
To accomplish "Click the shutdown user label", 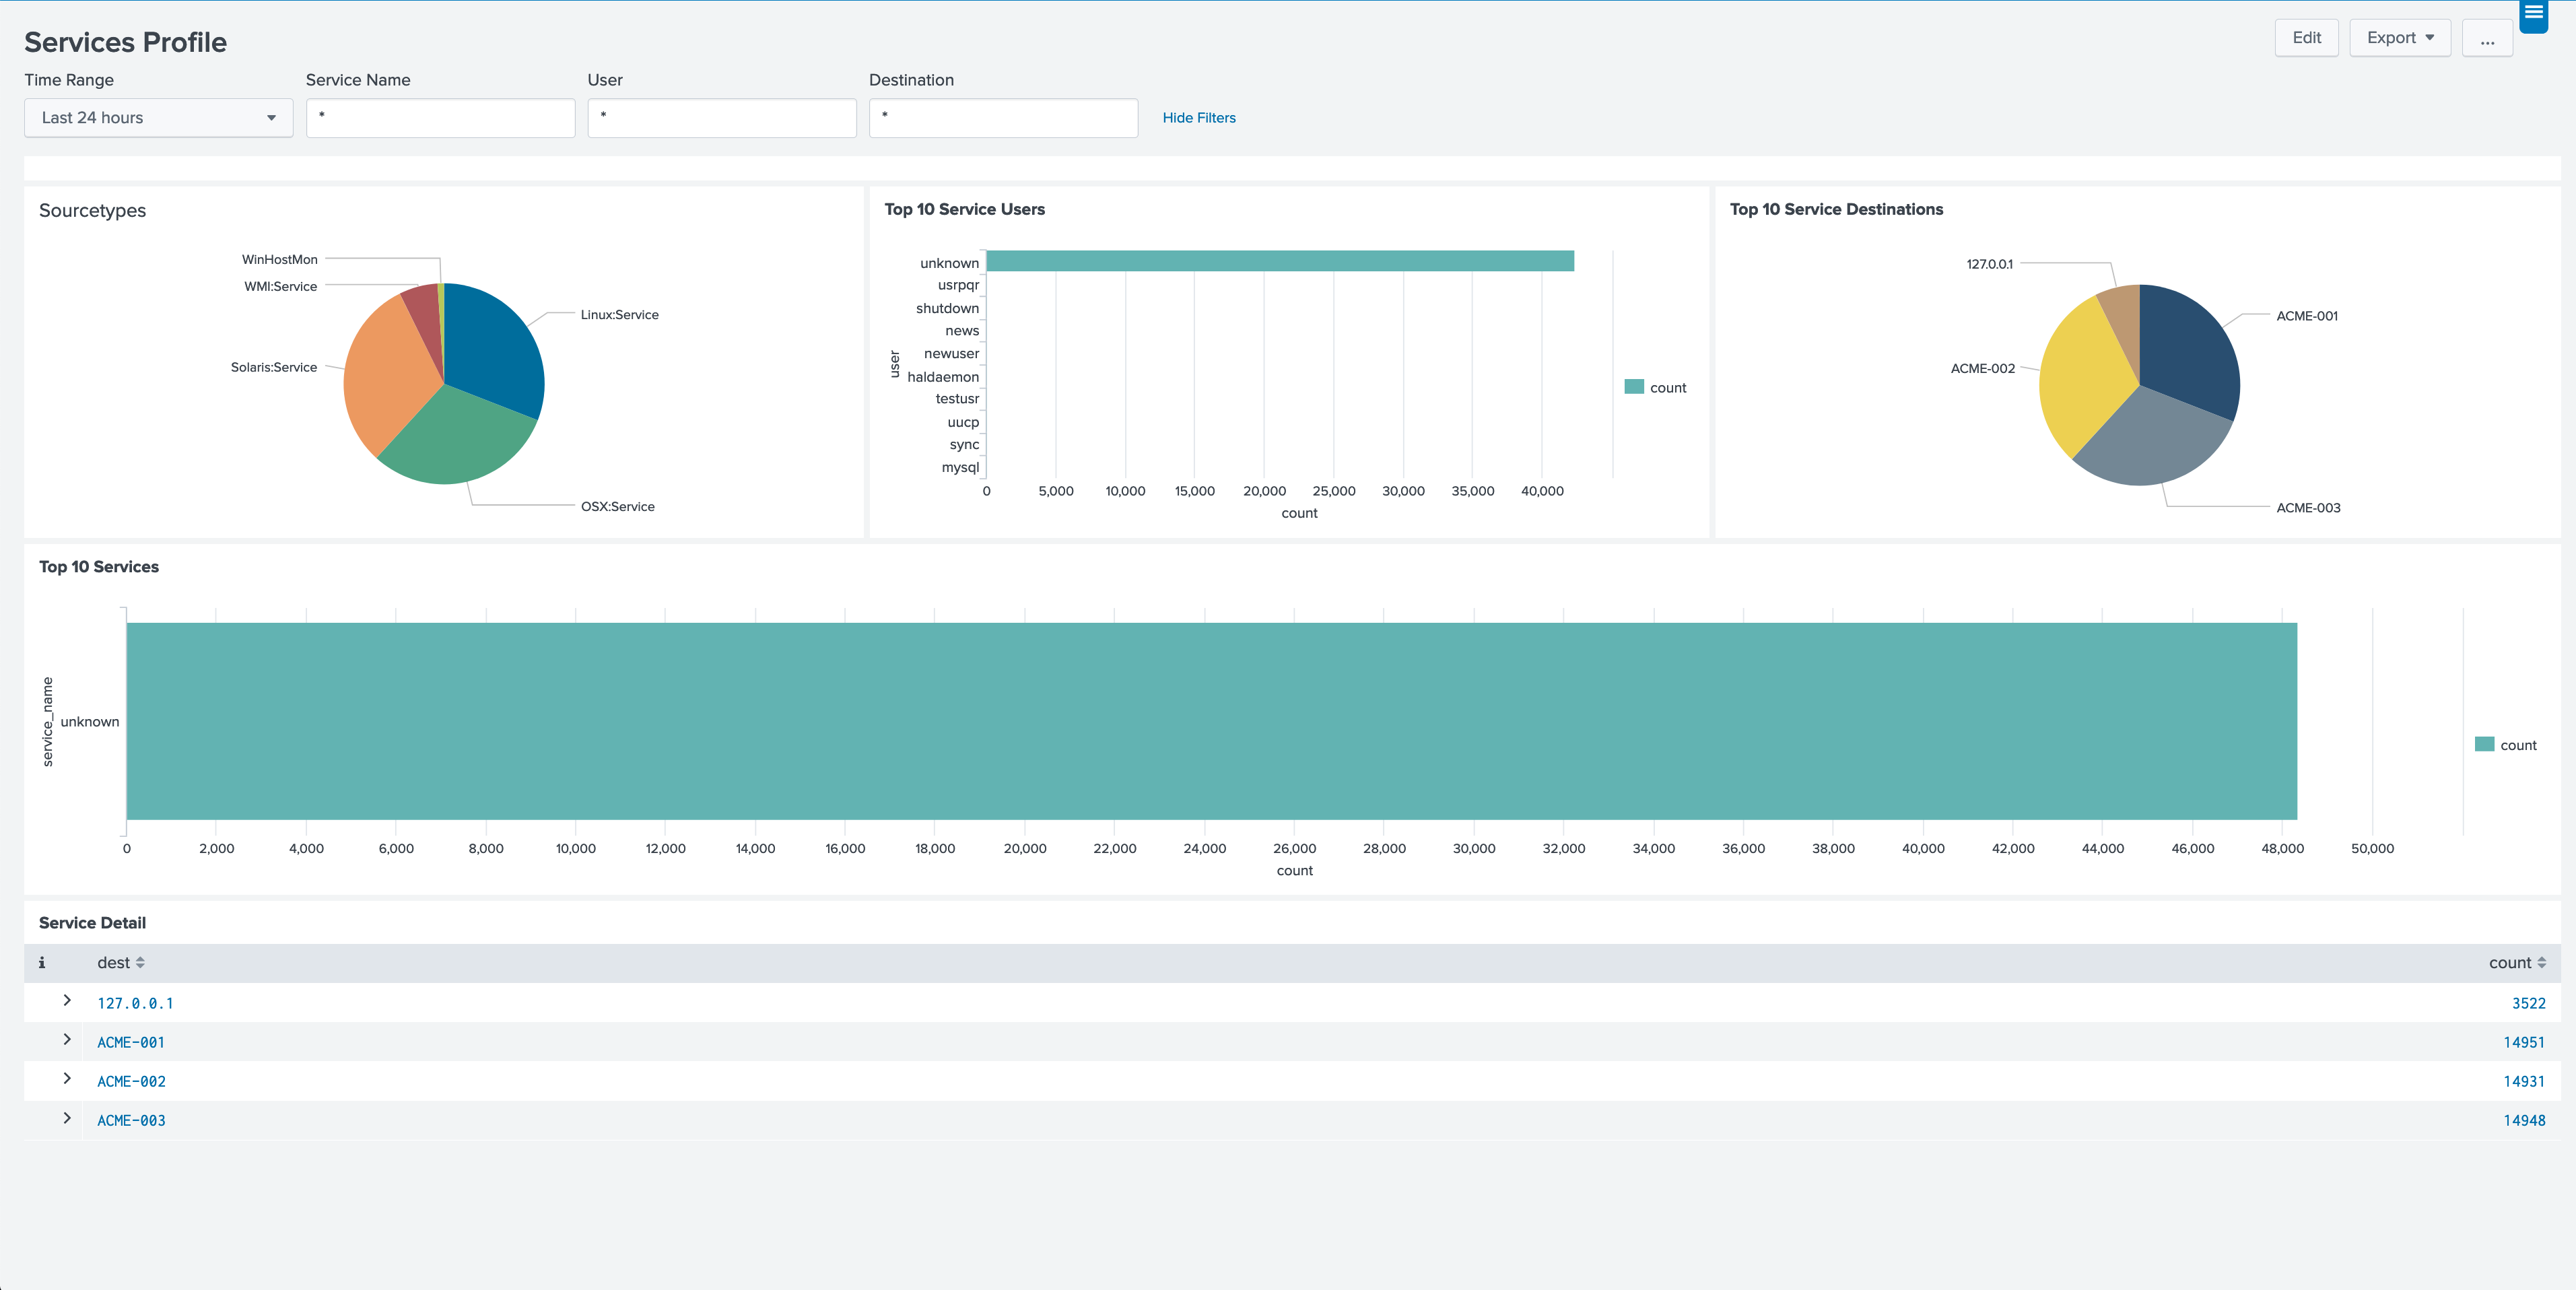I will pyautogui.click(x=947, y=308).
